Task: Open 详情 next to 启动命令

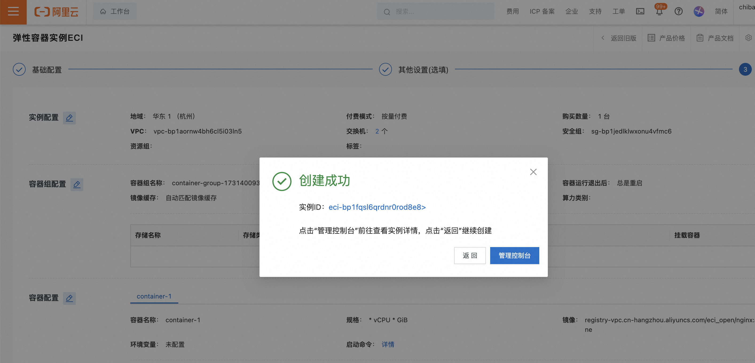Action: click(388, 345)
